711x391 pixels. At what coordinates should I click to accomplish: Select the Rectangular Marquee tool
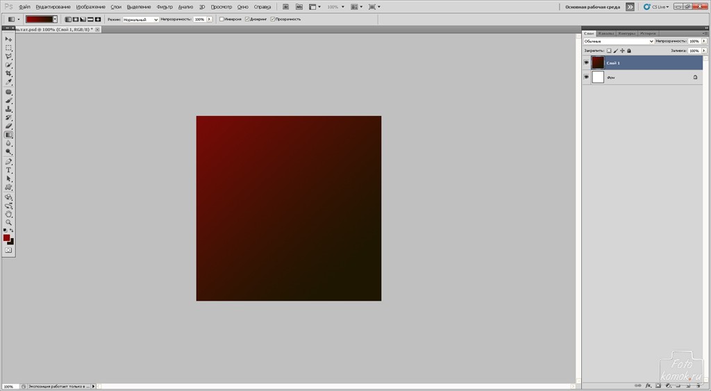8,48
